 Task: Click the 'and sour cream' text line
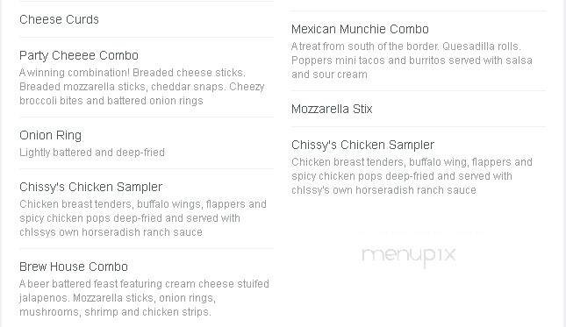(330, 75)
